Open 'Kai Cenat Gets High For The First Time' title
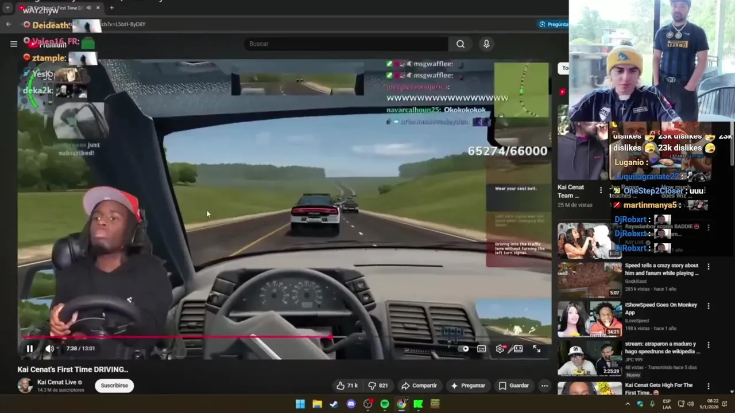 [x=659, y=389]
